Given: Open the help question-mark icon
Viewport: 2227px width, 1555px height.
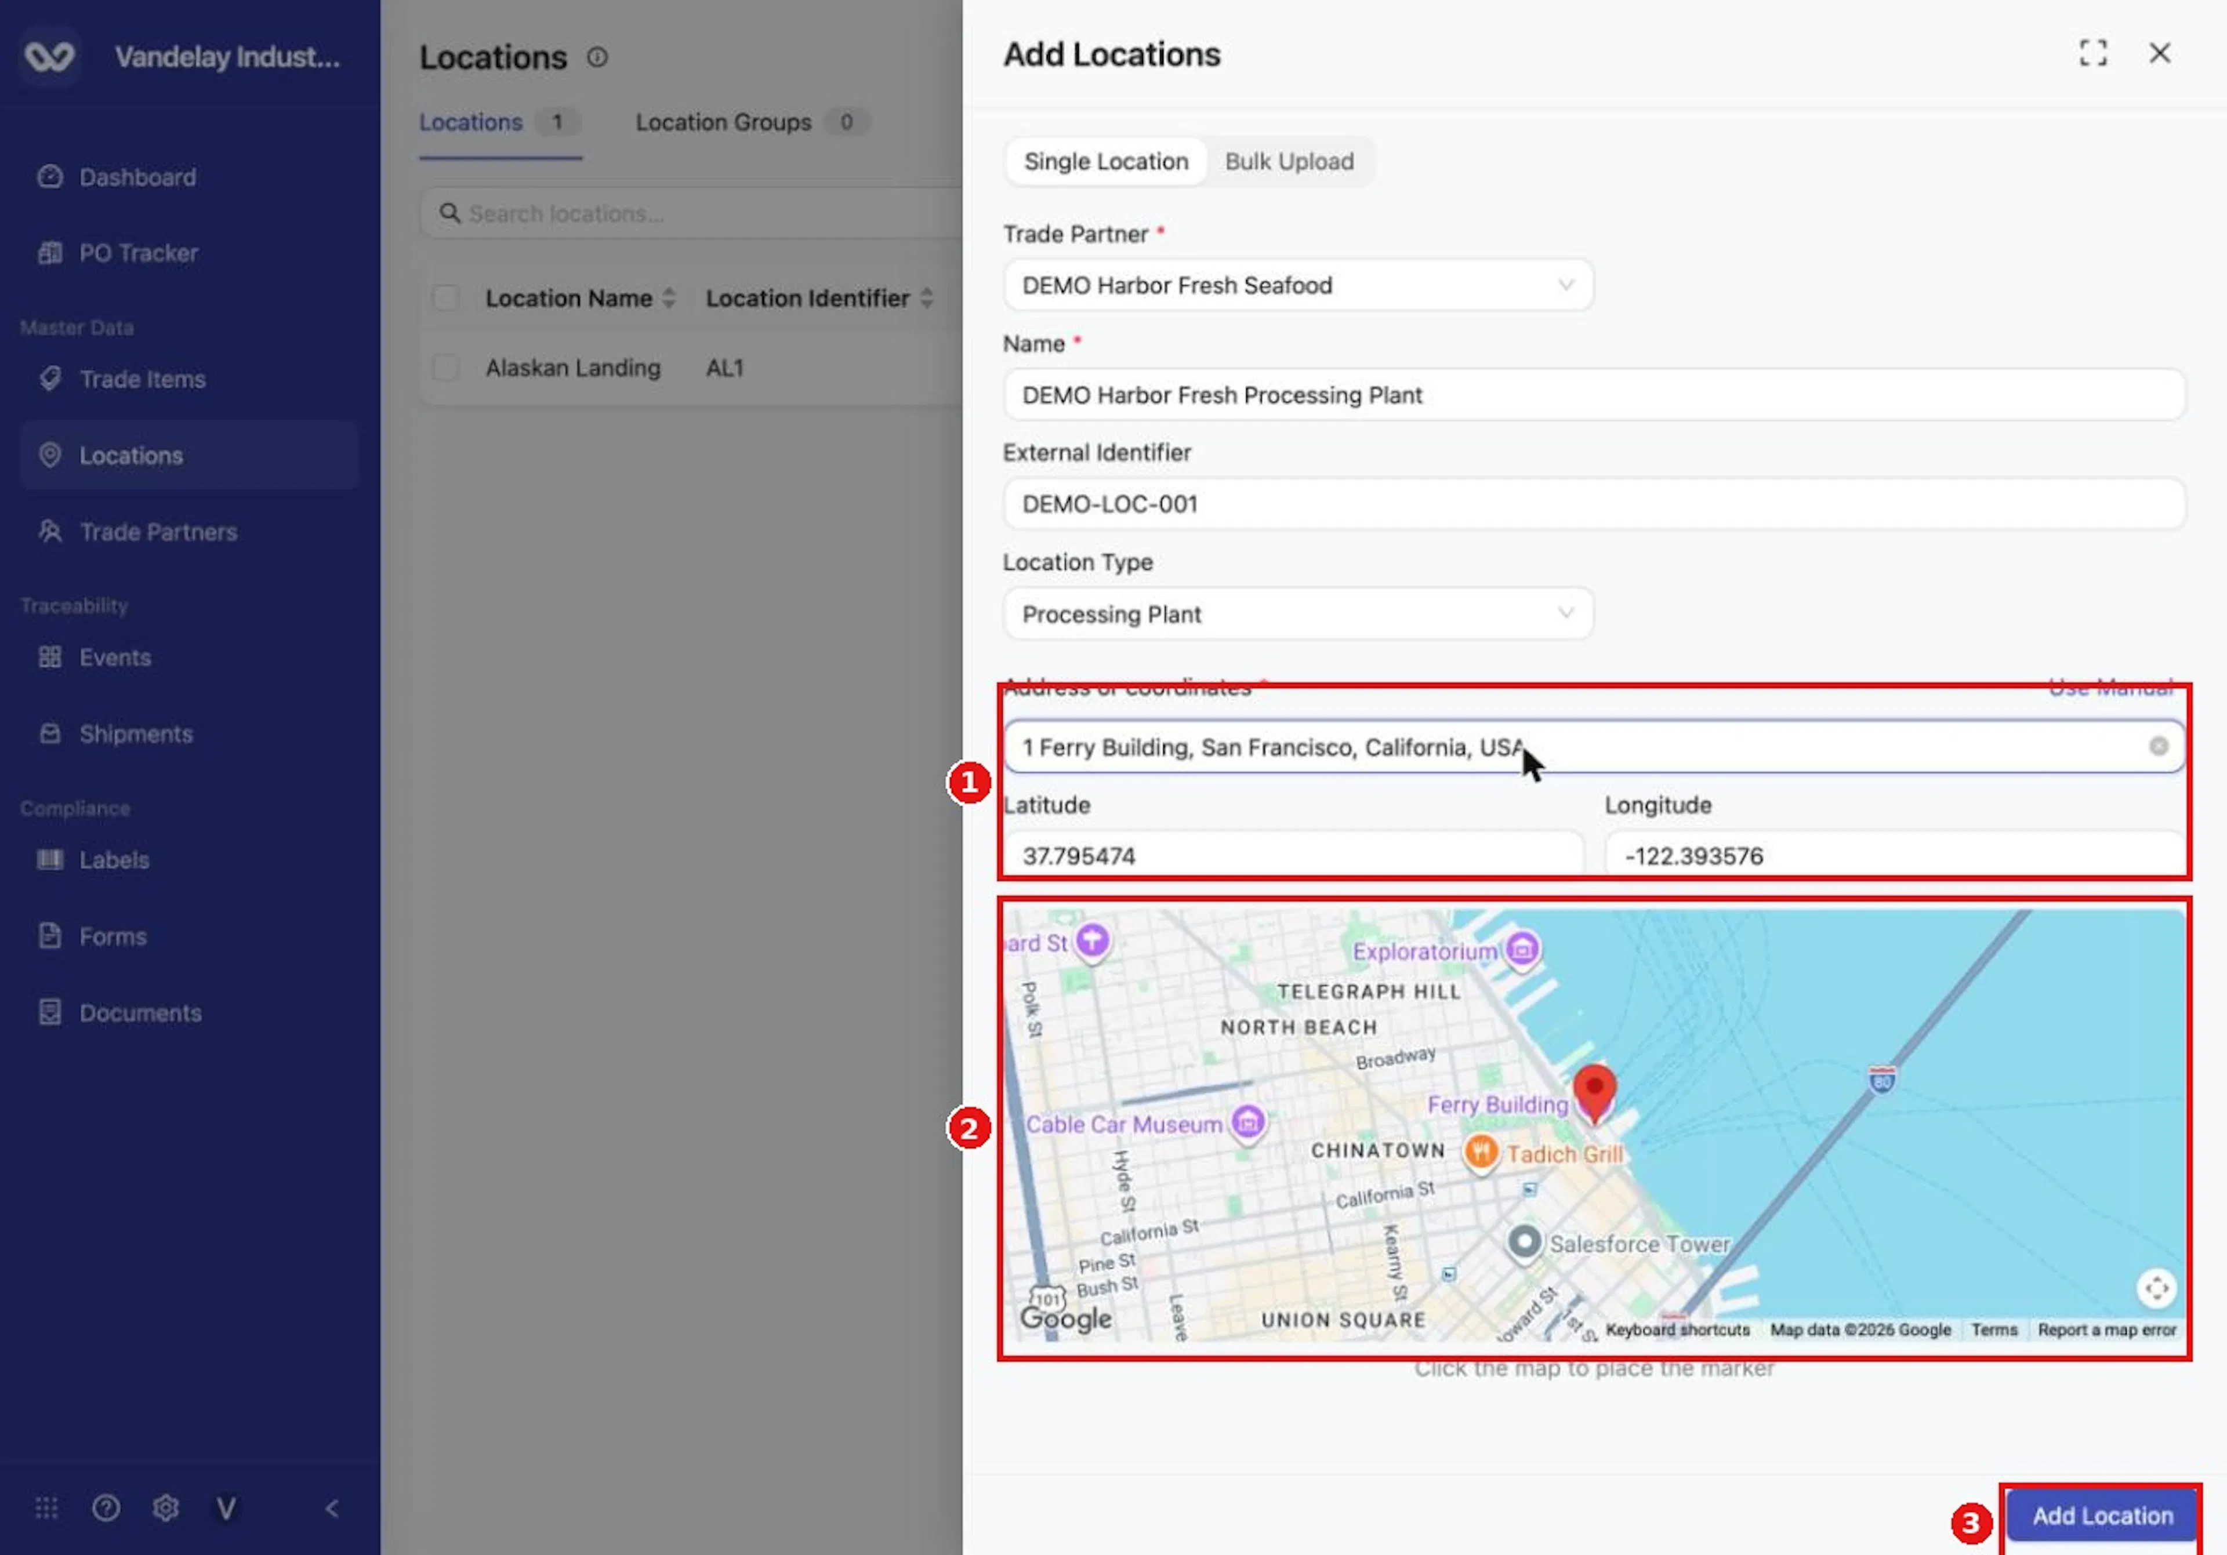Looking at the screenshot, I should (106, 1509).
